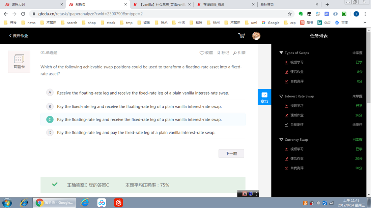Image resolution: width=371 pixels, height=208 pixels.
Task: Click Chrome 解析页 taskbar button
Action: 54,203
